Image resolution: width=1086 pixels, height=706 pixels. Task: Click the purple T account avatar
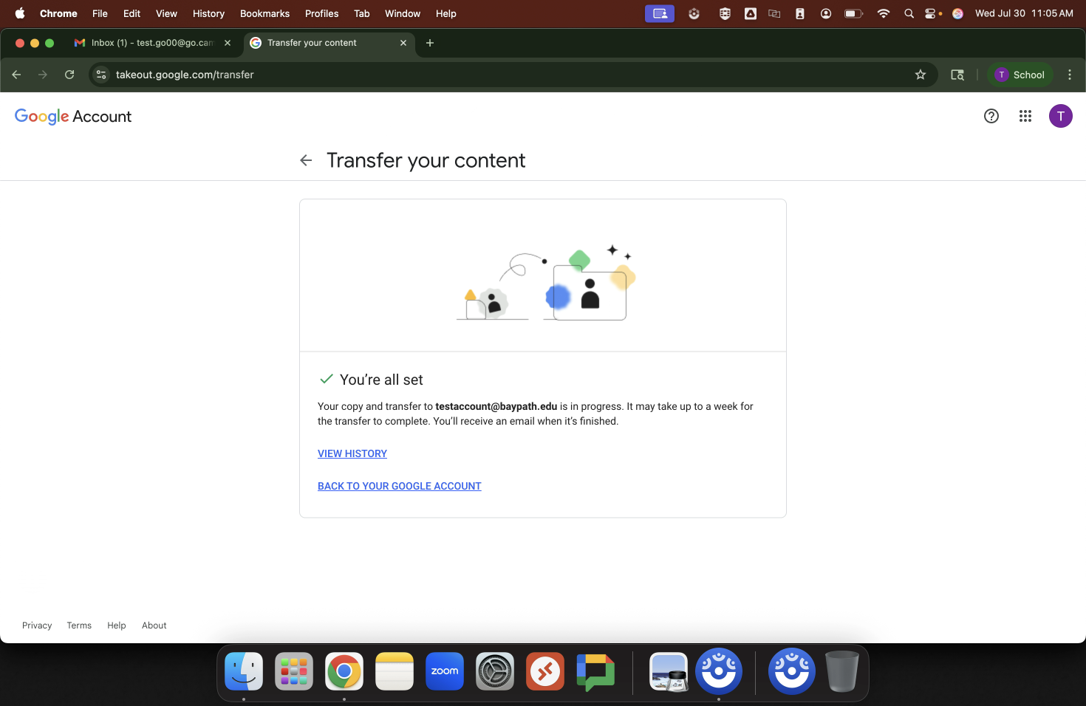[x=1060, y=116]
